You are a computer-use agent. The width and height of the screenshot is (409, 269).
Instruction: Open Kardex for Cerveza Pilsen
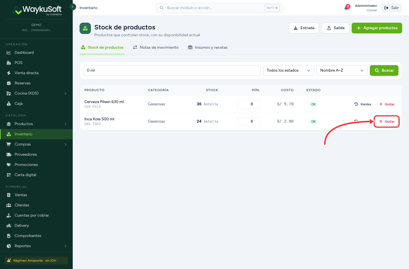coord(363,104)
